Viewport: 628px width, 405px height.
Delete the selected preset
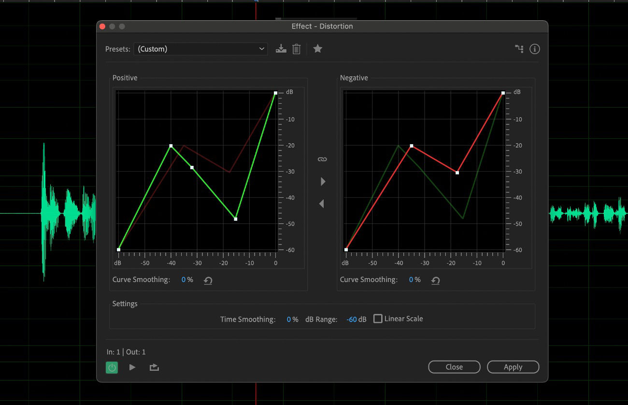[296, 49]
